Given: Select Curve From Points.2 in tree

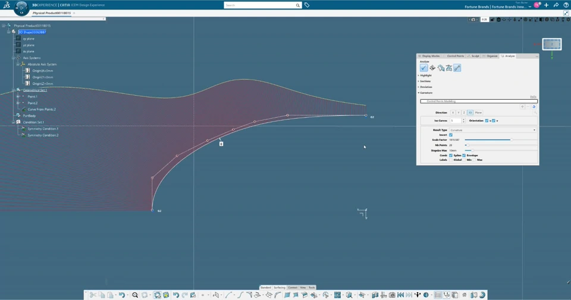Looking at the screenshot, I should coord(42,109).
